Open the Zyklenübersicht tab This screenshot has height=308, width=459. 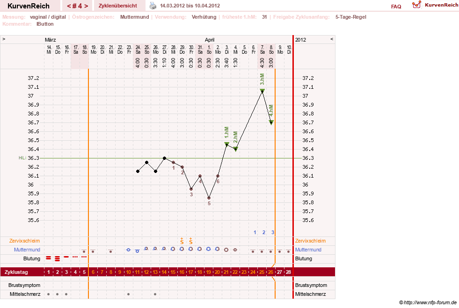point(118,6)
